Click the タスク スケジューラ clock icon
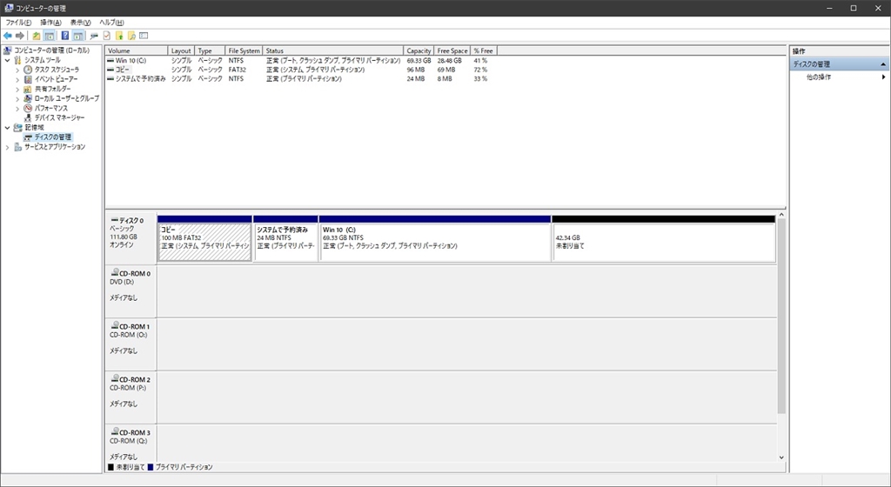Viewport: 891px width, 487px height. tap(28, 70)
